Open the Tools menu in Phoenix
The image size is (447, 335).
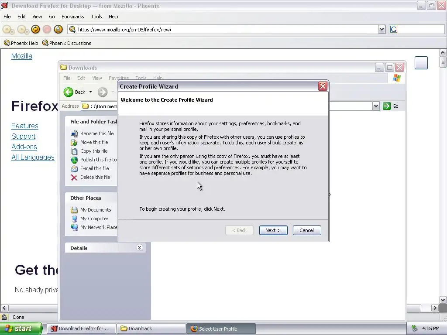pos(96,17)
